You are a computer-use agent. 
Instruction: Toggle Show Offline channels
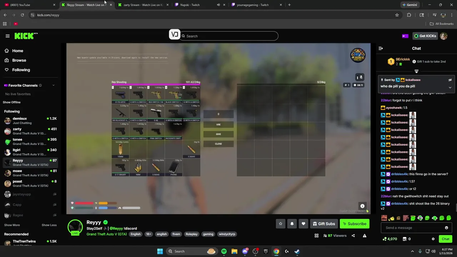(x=12, y=102)
